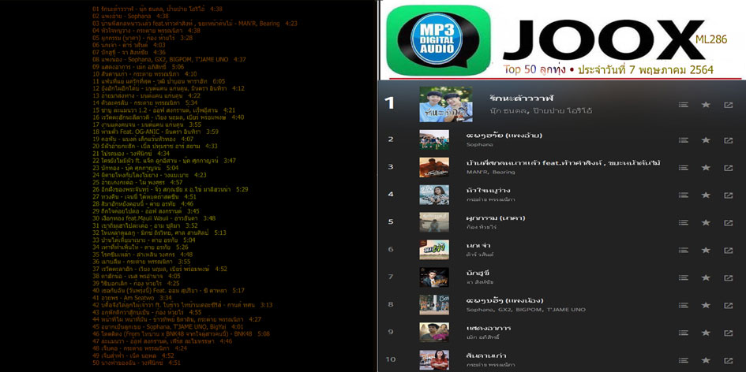Favorite track 1 with the star icon
The image size is (746, 372).
click(706, 105)
